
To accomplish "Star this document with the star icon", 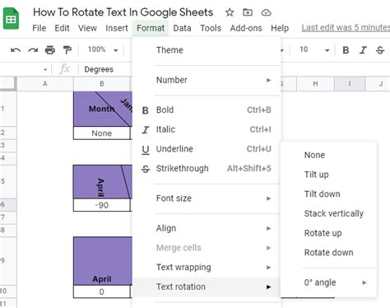I will (230, 12).
